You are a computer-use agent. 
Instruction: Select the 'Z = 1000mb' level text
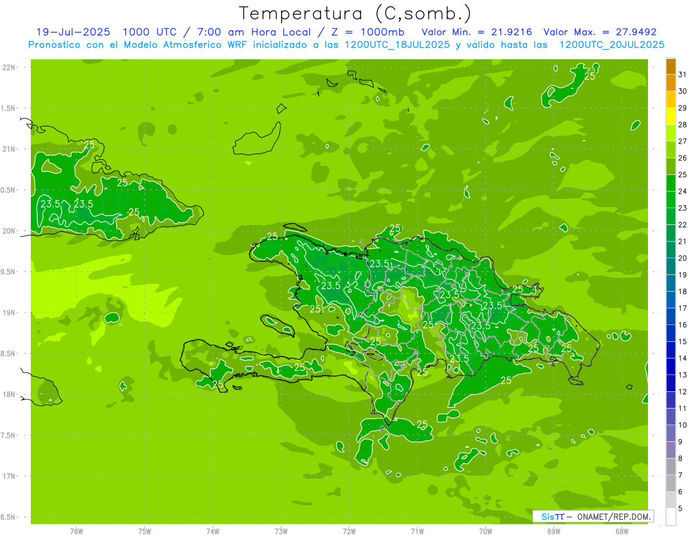[369, 32]
